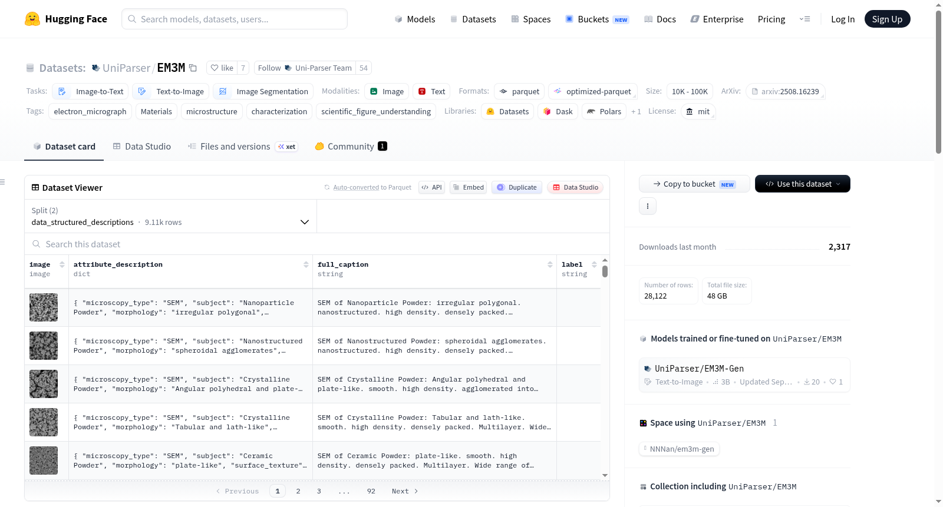Switch to Files and versions tab

(243, 146)
